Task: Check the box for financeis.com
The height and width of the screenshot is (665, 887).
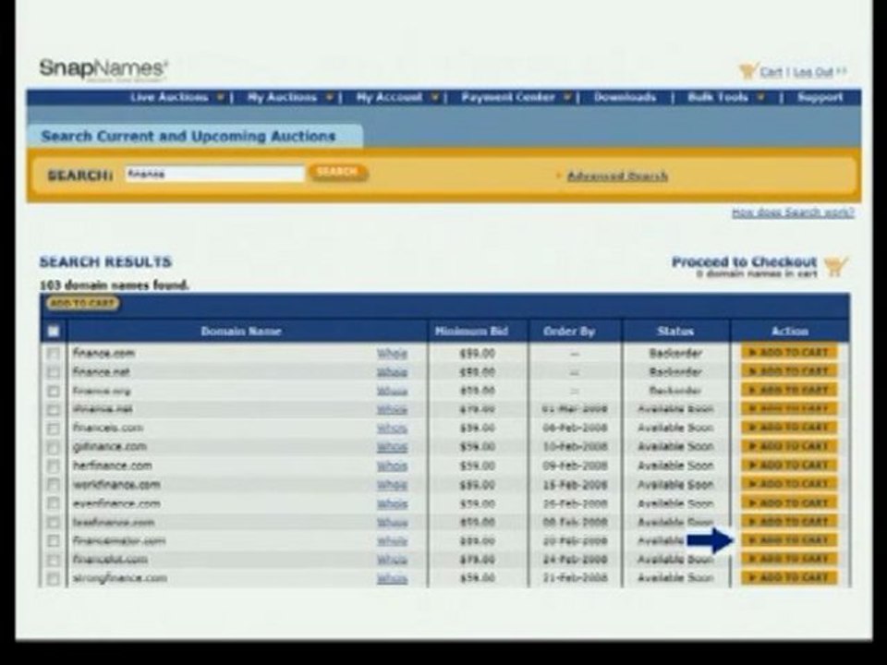Action: pos(54,429)
